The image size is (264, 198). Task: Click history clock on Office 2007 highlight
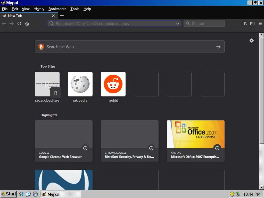(217, 148)
